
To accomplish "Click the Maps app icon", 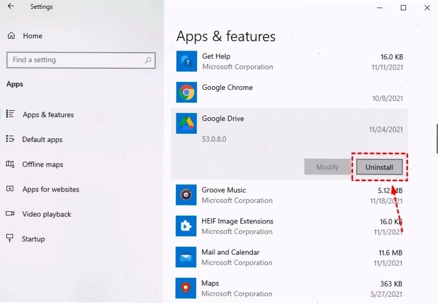I will (x=186, y=288).
